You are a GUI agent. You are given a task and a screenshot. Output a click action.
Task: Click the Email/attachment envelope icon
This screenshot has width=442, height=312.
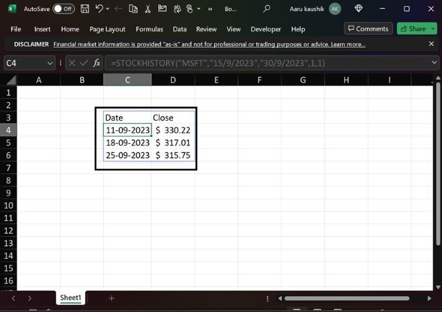pyautogui.click(x=162, y=9)
